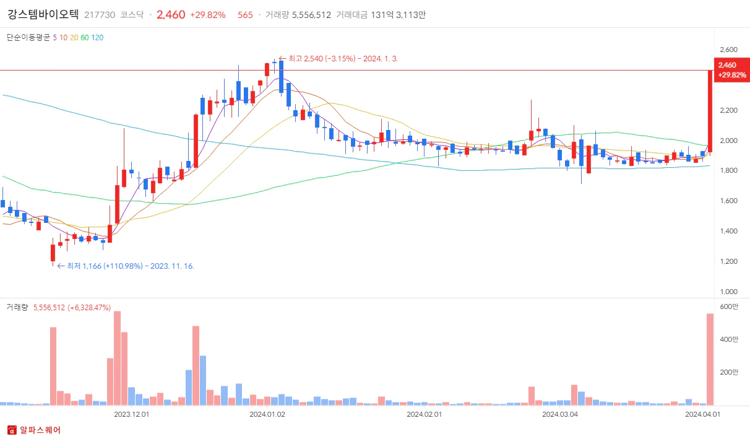Select the 60-day moving average legend

[x=84, y=38]
